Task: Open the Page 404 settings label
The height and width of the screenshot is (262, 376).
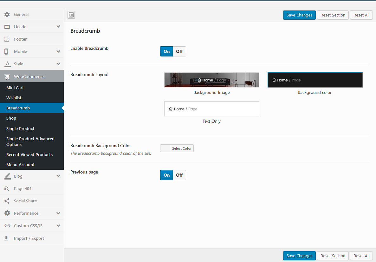Action: (x=23, y=189)
